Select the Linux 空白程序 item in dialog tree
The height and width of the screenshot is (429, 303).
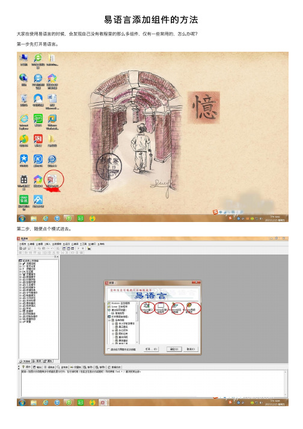(117, 307)
